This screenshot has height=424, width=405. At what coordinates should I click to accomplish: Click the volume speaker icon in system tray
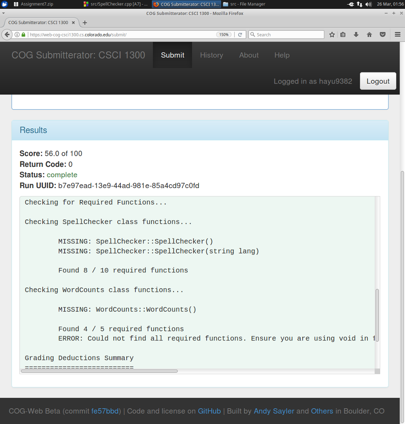[x=368, y=4]
